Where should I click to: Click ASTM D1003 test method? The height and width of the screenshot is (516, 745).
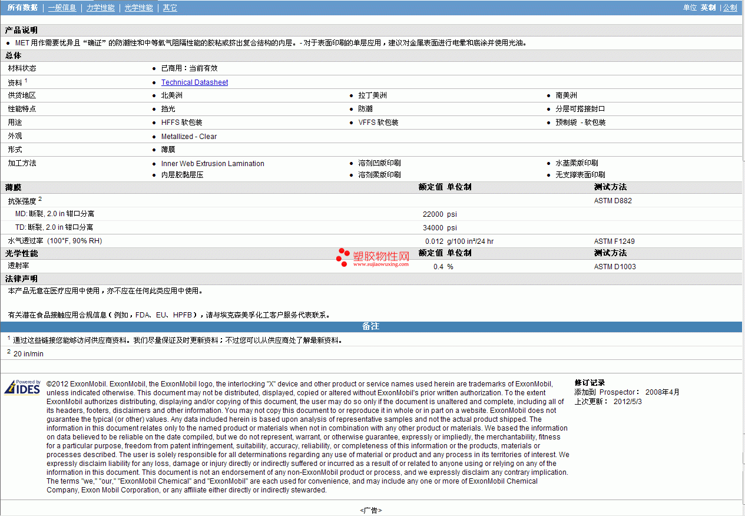[x=615, y=267]
